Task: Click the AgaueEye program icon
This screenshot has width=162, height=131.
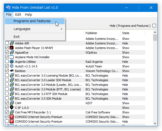Action: 12,53
